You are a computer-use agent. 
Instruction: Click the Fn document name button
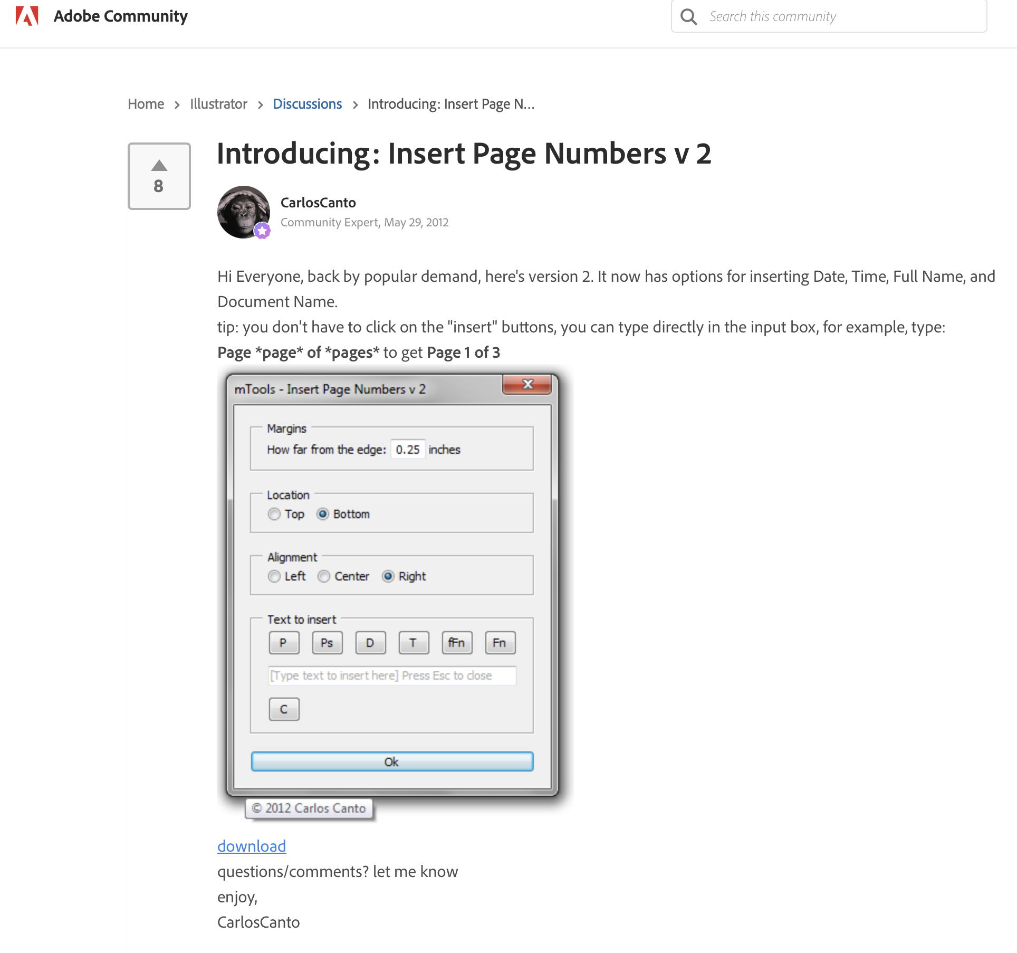(500, 642)
